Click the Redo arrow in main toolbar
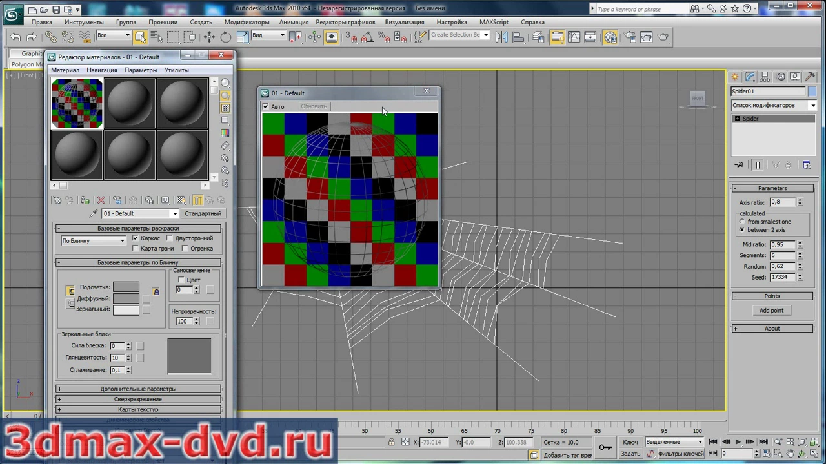Screen dimensions: 826x464 31,37
